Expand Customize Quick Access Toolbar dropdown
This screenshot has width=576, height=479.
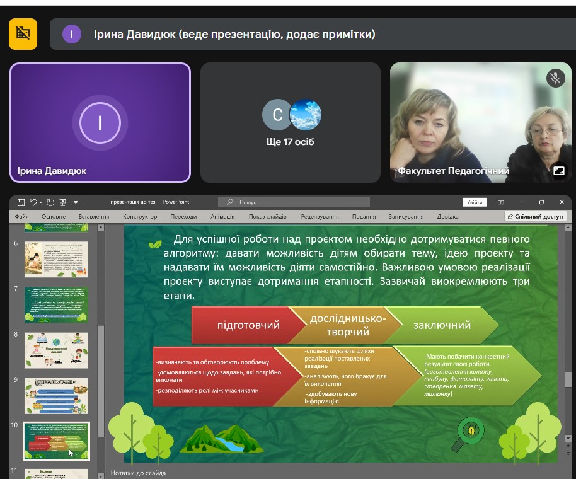[76, 202]
